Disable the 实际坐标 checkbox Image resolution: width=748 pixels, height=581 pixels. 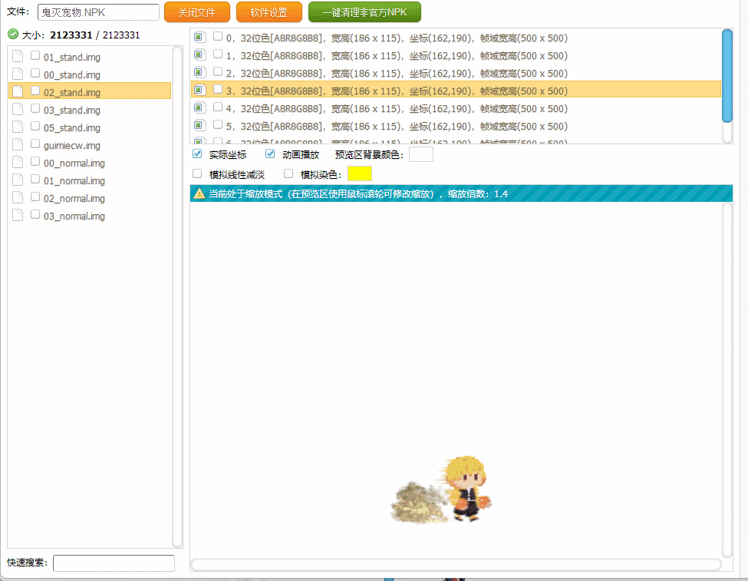tap(197, 154)
